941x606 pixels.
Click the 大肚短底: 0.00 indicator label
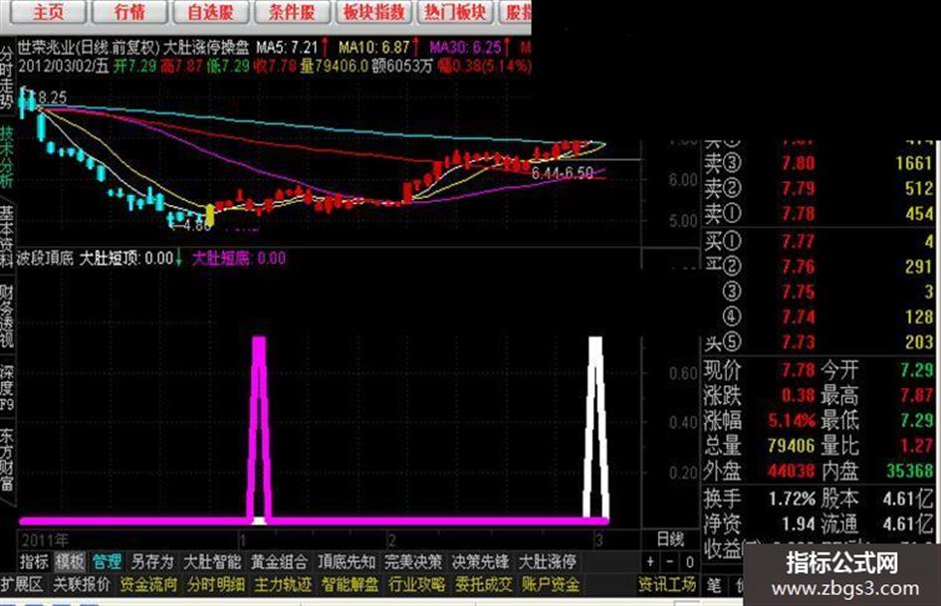(239, 259)
